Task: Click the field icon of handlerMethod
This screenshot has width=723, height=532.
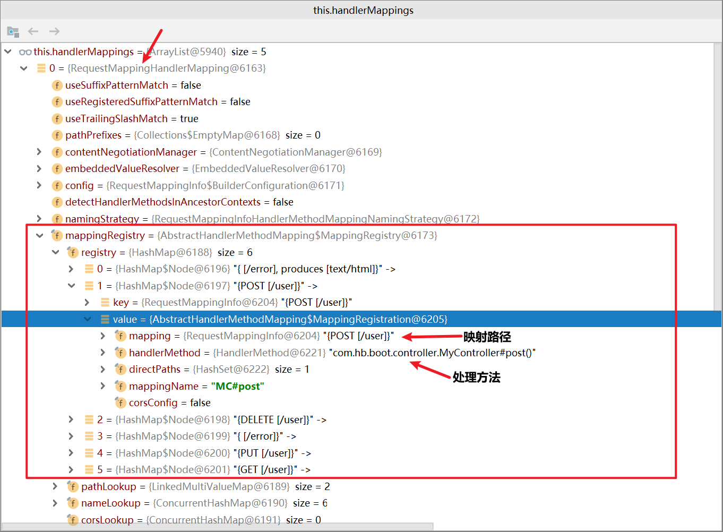Action: [x=120, y=353]
